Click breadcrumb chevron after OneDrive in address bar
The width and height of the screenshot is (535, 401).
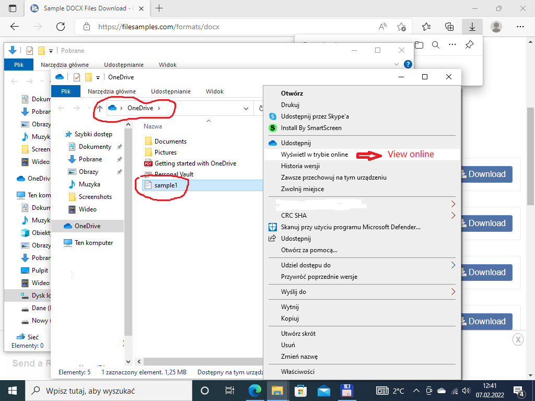[159, 108]
